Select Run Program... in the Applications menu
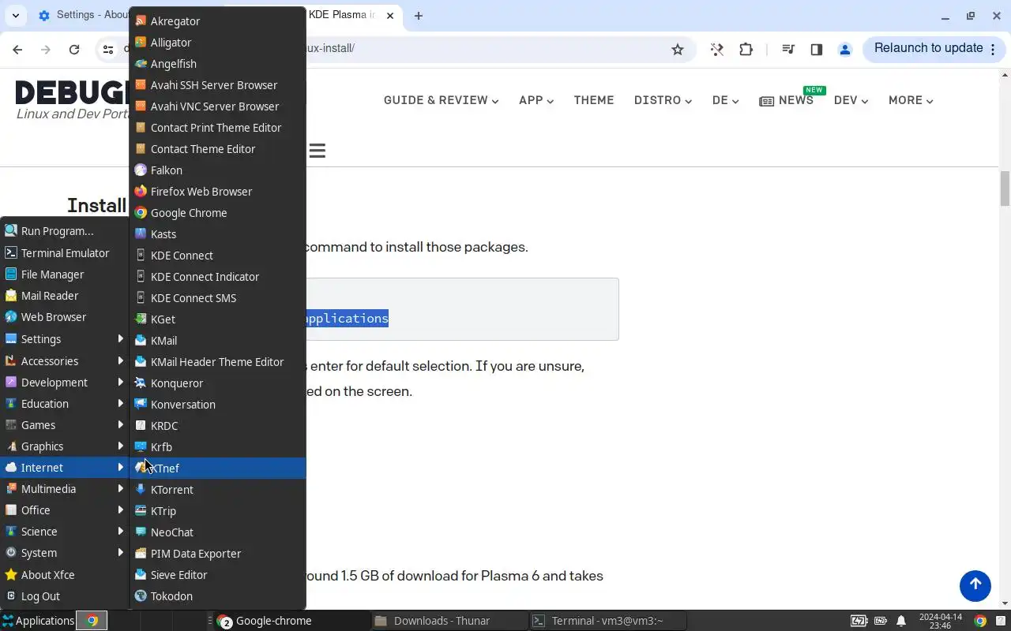 pyautogui.click(x=64, y=231)
